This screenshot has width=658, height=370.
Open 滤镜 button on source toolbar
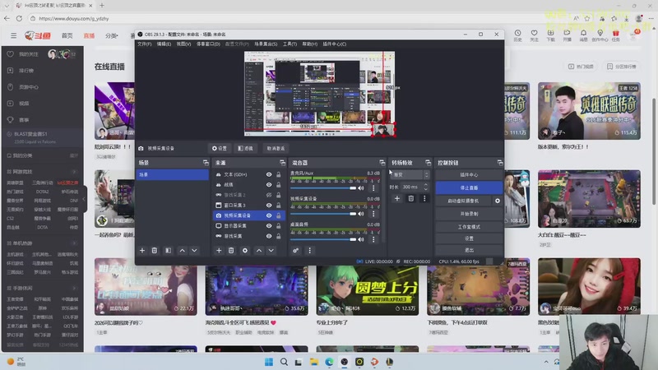pos(245,149)
